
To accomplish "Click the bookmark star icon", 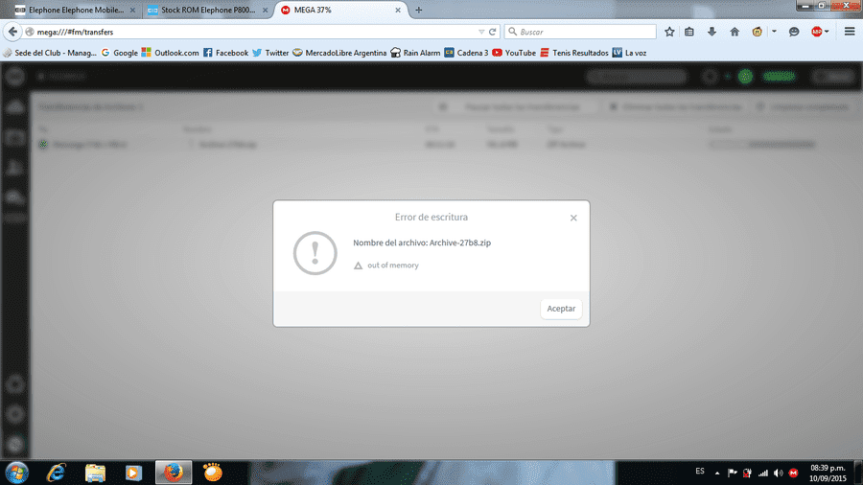I will pos(669,32).
